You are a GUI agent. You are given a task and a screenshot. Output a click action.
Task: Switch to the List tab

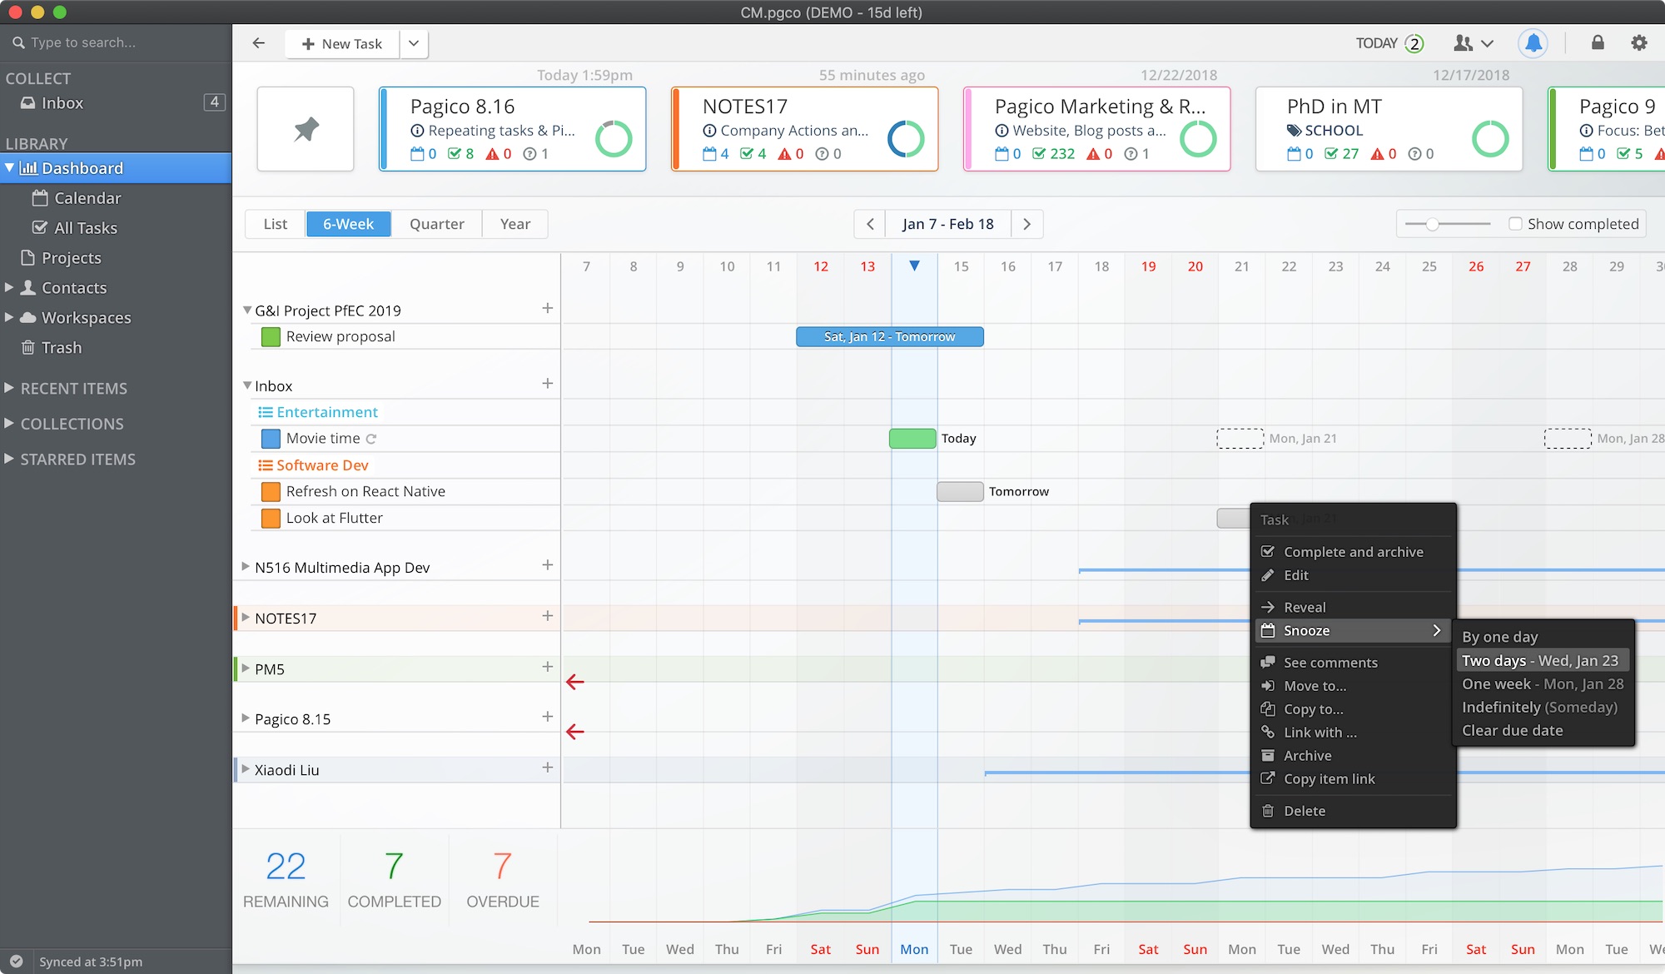(x=276, y=224)
